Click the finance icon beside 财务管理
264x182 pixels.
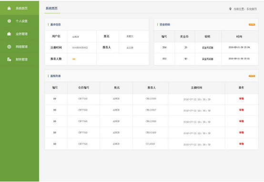pos(9,59)
